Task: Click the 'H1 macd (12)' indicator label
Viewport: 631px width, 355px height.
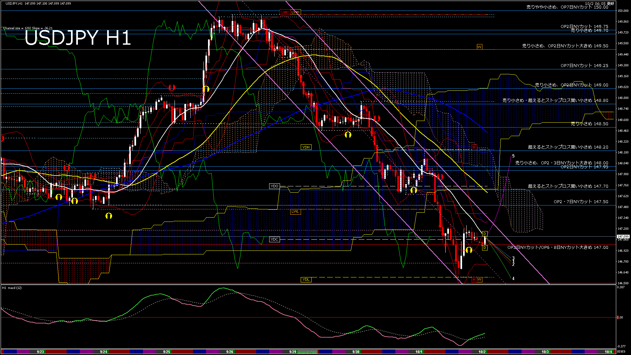Action: pos(12,288)
